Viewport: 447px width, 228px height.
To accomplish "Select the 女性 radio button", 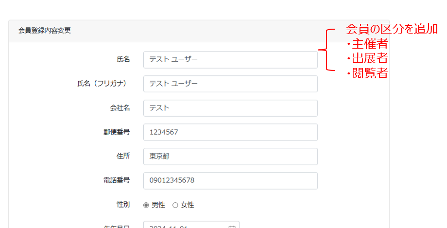I will pos(175,205).
